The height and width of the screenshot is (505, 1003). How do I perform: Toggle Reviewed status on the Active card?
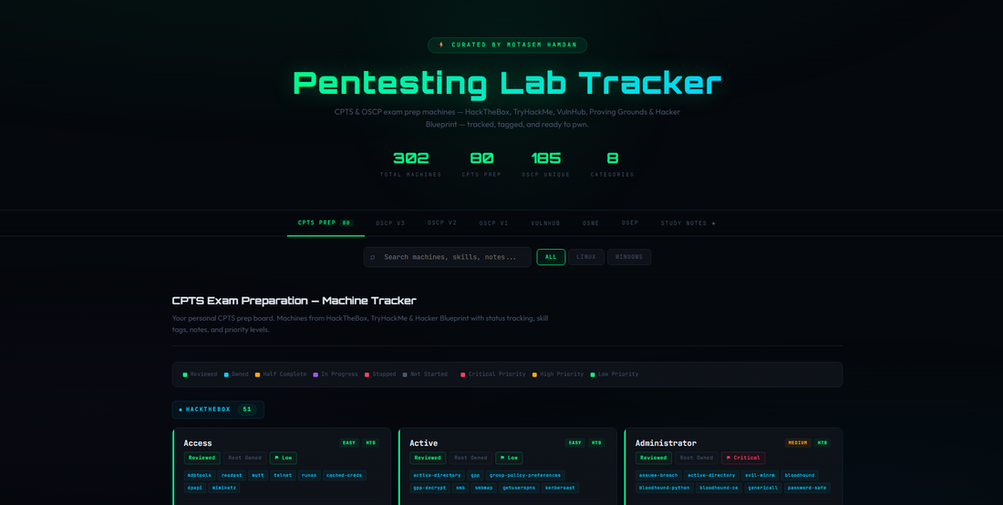tap(428, 458)
